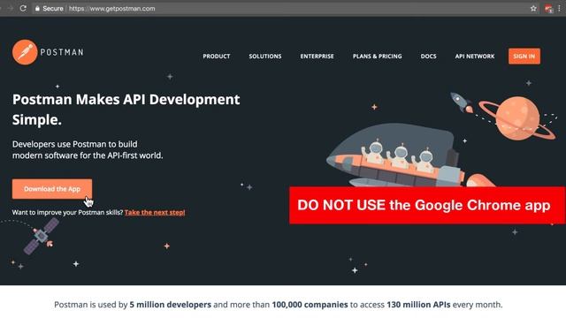Click the Secure padlock icon
Screen dimensions: 566x318
[37, 8]
